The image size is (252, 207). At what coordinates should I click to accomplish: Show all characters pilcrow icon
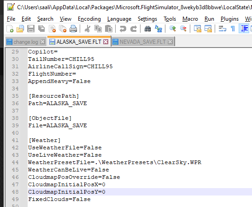click(x=233, y=29)
